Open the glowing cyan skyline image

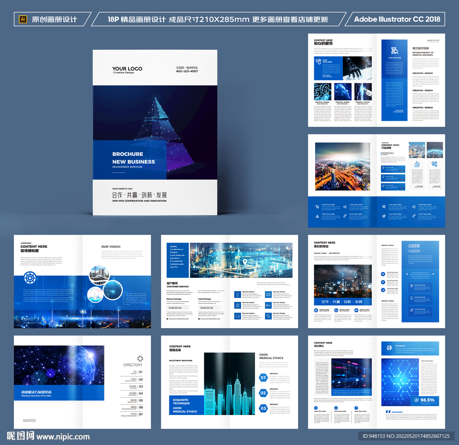(229, 384)
